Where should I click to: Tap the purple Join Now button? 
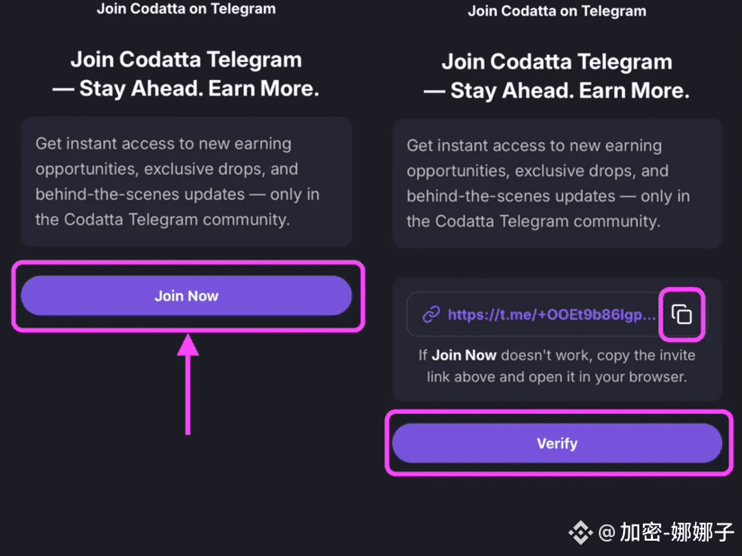[x=186, y=296]
